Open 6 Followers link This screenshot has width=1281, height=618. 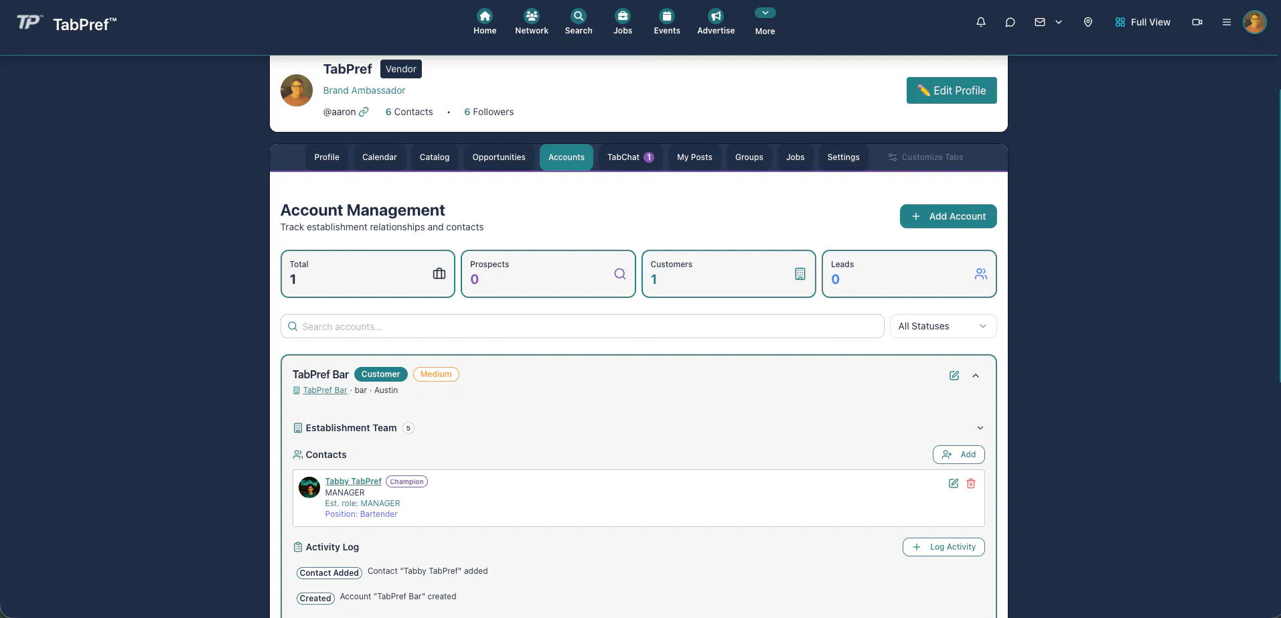click(489, 112)
